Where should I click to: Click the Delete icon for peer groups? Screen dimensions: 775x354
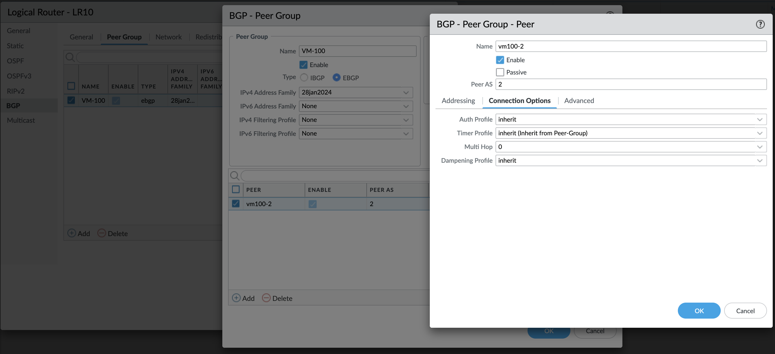pos(102,233)
